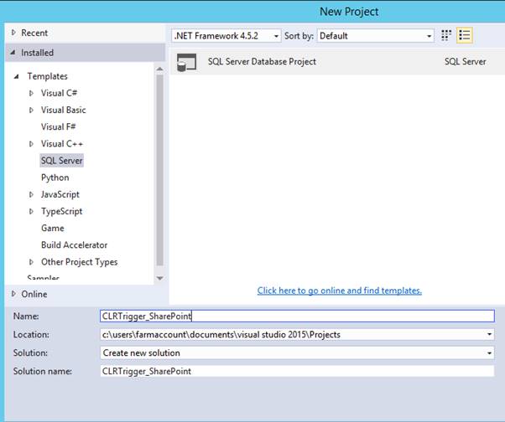Expand the Recent section

[x=13, y=33]
